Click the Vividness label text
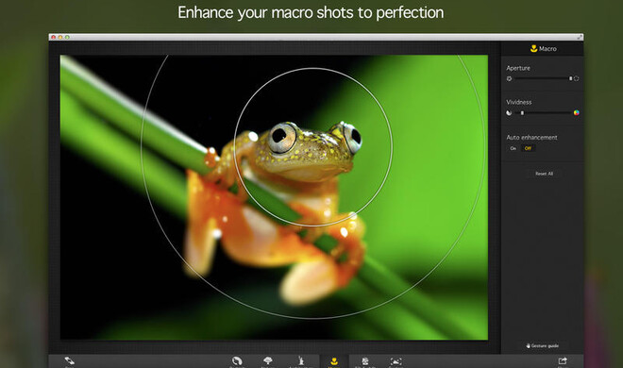 click(519, 102)
